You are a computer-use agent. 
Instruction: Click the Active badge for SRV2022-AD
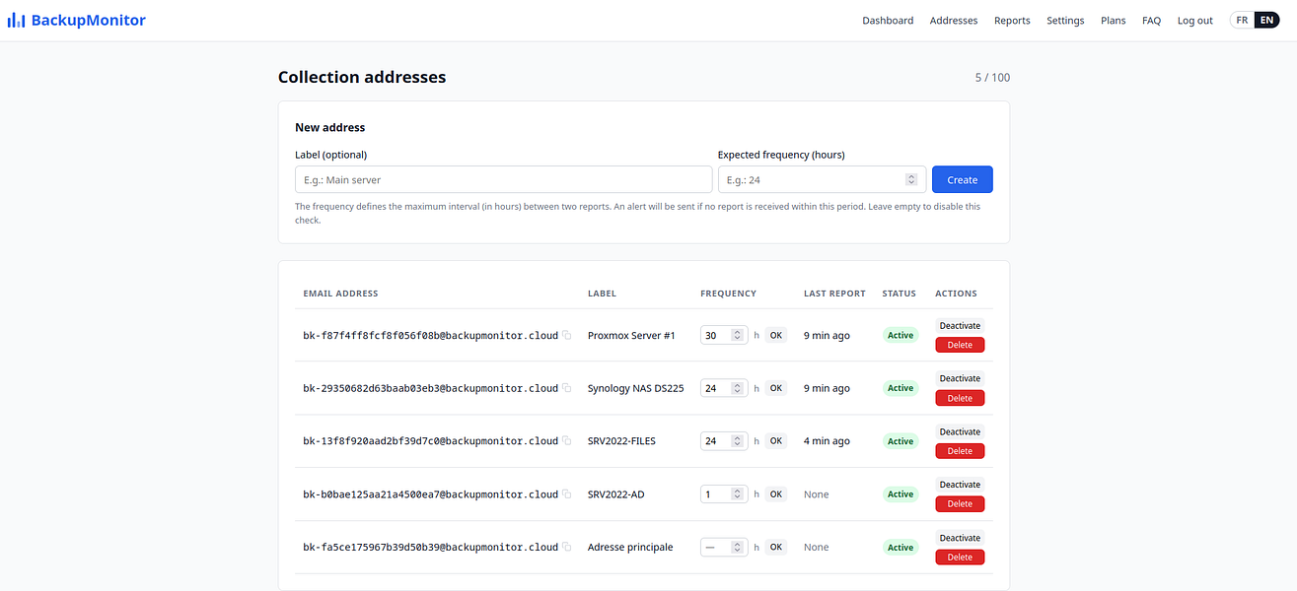[901, 494]
